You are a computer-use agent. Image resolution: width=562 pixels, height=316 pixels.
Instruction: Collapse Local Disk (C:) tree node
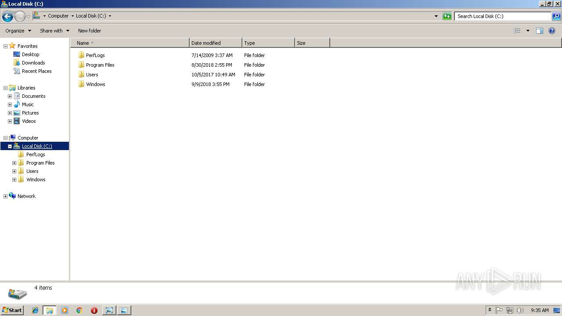(10, 146)
